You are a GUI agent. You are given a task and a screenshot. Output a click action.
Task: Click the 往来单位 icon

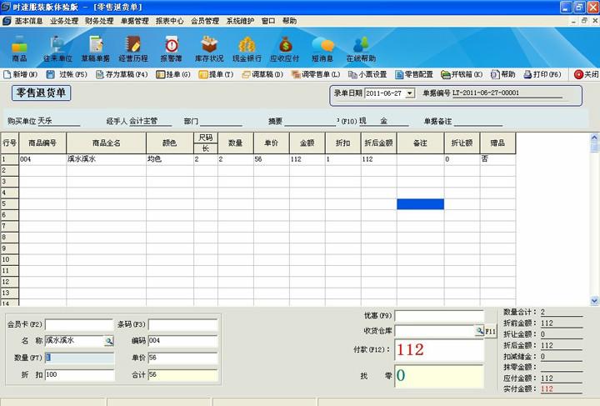point(57,48)
